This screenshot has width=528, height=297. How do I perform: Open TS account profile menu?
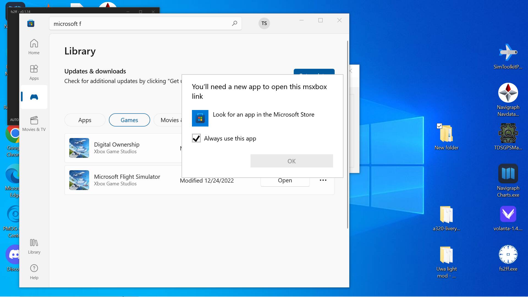[x=264, y=23]
